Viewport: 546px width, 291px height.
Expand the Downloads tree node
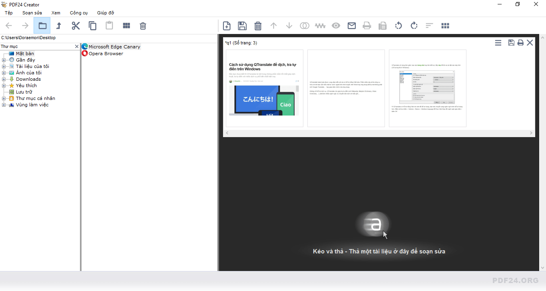click(3, 79)
